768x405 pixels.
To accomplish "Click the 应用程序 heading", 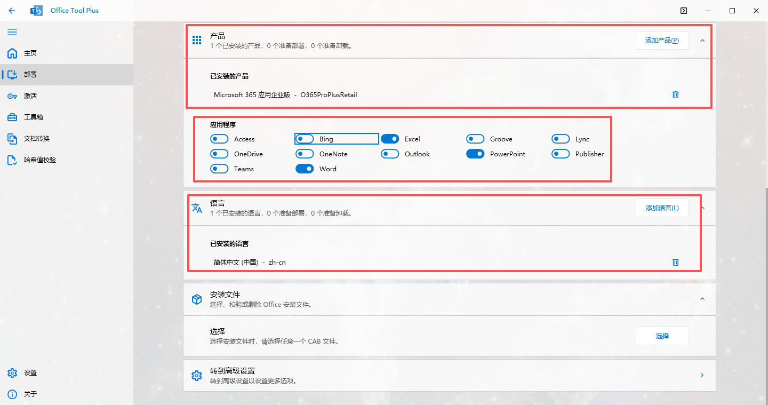I will (x=223, y=125).
